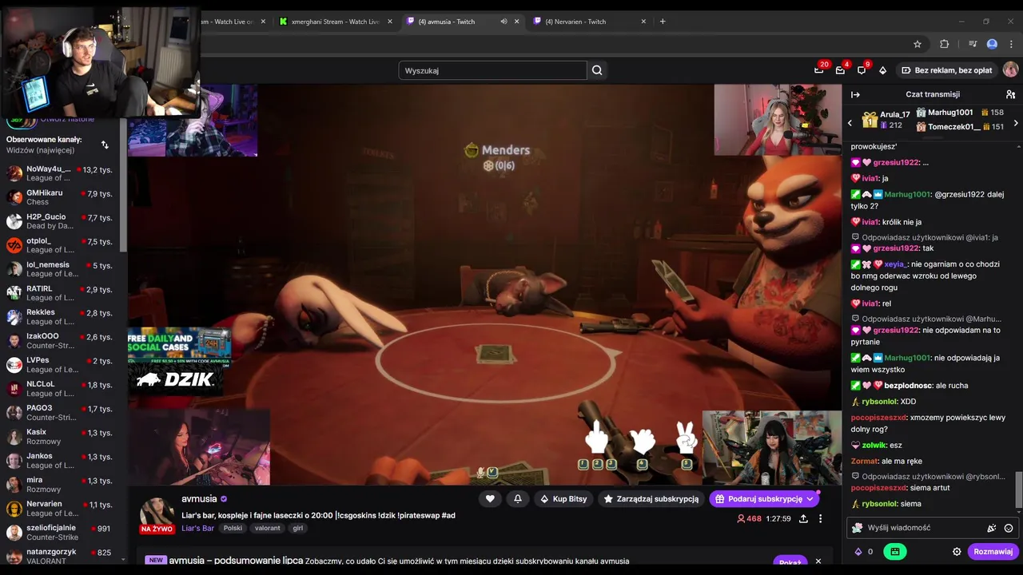
Task: Open the Liar's Bar category link
Action: pyautogui.click(x=197, y=528)
